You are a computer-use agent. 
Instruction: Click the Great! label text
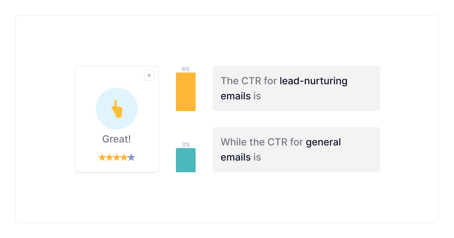117,139
